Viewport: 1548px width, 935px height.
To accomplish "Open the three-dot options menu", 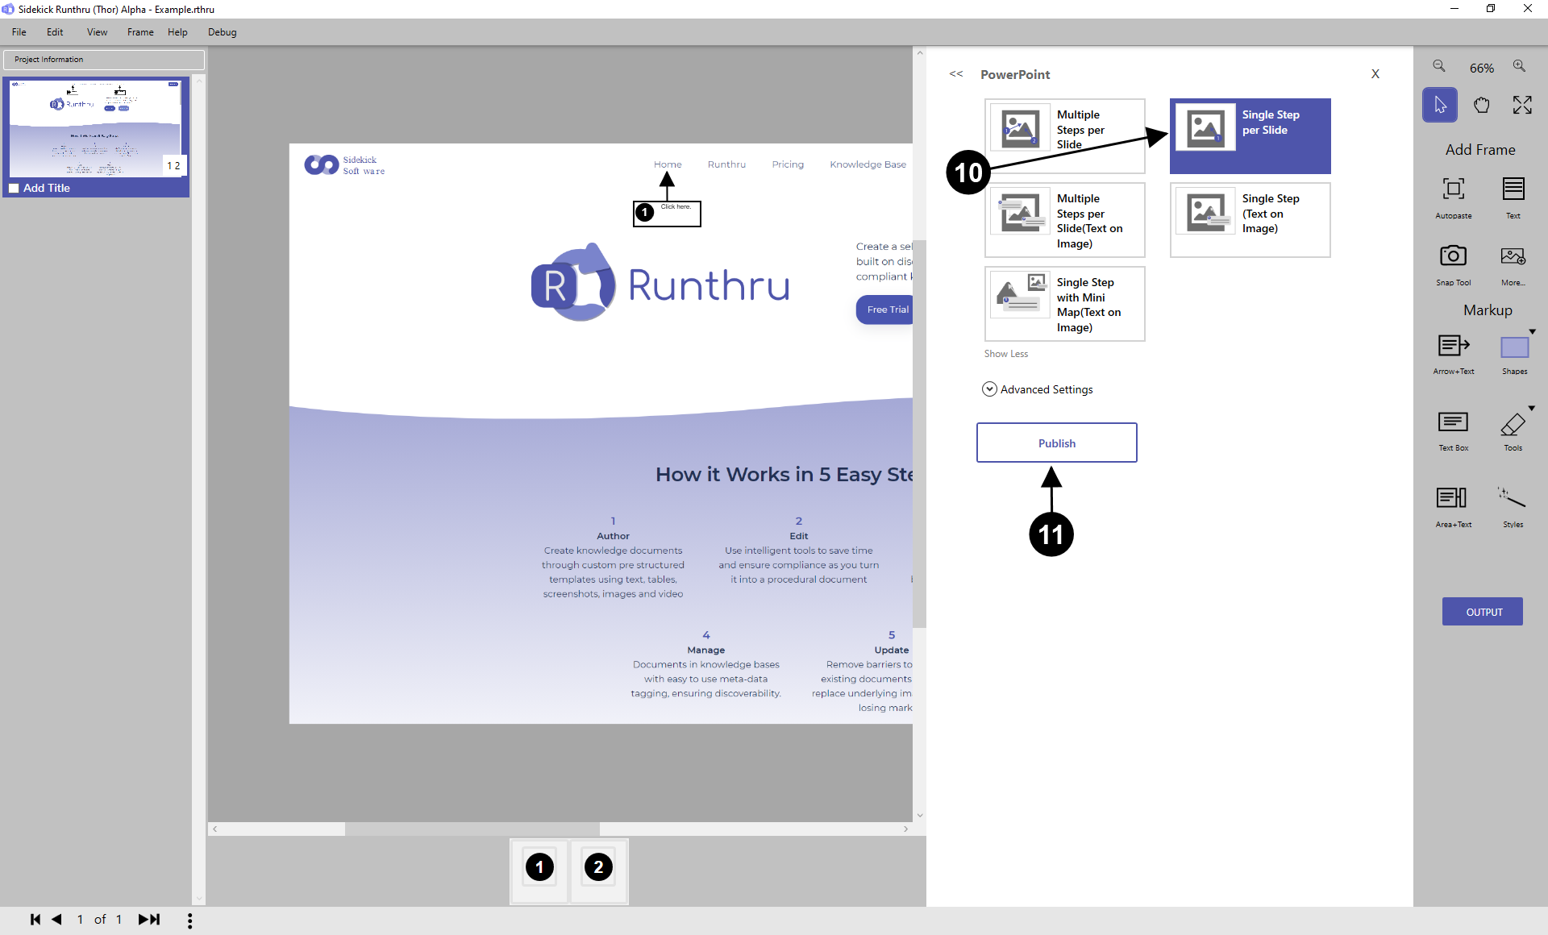I will click(x=189, y=920).
